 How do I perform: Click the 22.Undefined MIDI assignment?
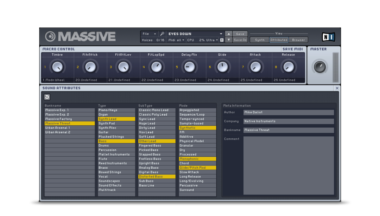(x=156, y=80)
